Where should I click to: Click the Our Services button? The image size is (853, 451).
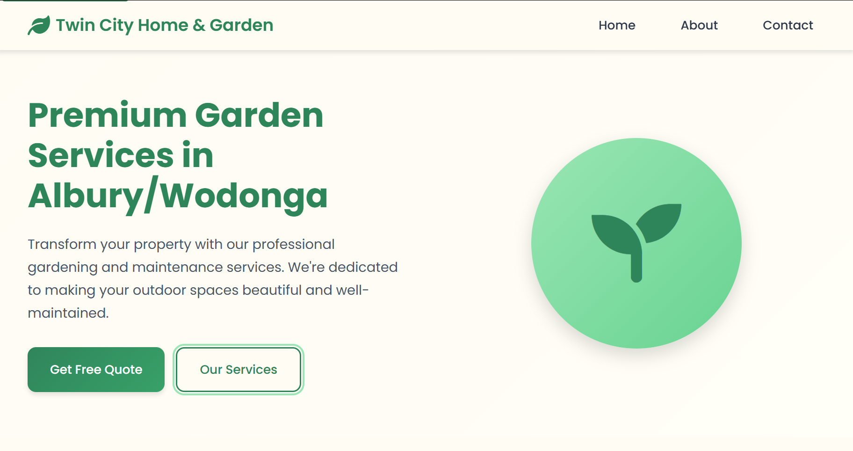point(239,370)
